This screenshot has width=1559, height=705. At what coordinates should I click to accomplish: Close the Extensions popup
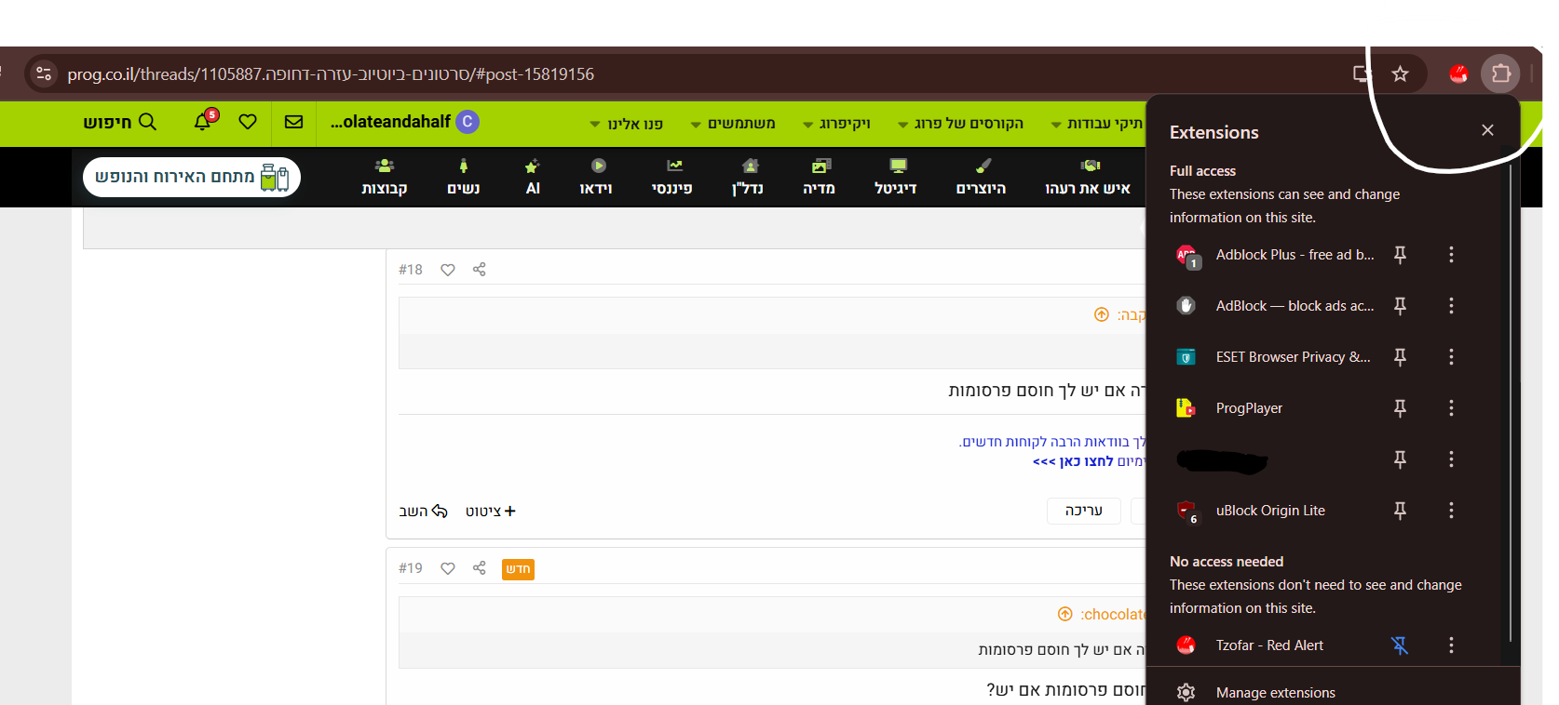(1487, 130)
